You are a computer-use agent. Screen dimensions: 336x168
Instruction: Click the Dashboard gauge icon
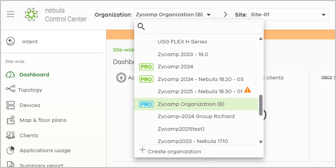pos(10,74)
